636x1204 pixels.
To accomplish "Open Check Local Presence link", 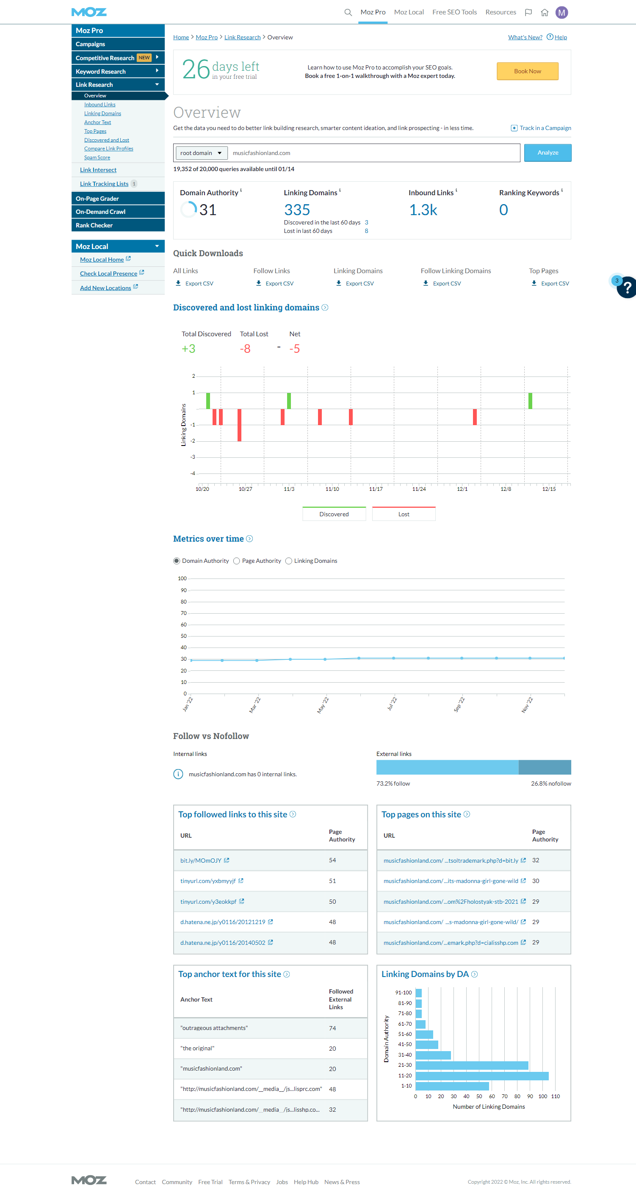I will tap(108, 274).
